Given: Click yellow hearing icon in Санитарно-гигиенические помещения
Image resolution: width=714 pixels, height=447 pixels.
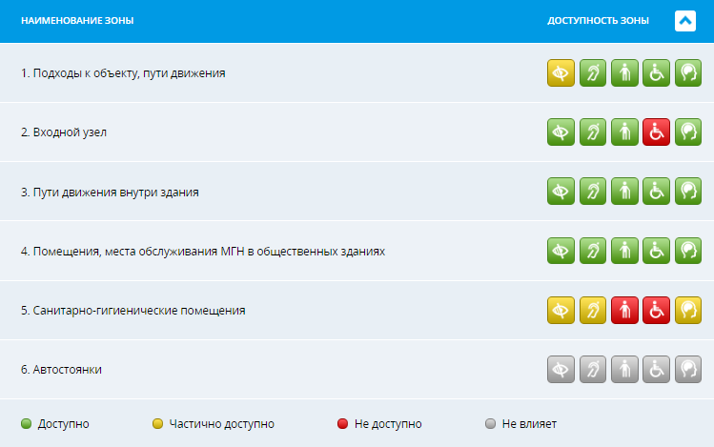Looking at the screenshot, I should 592,310.
